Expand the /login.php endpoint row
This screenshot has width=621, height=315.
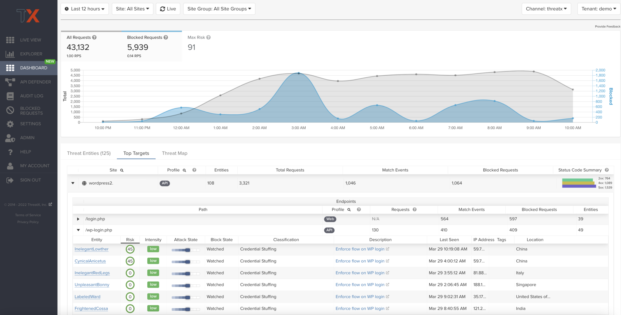(x=78, y=219)
